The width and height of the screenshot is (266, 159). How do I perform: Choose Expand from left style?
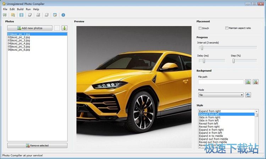[227, 114]
